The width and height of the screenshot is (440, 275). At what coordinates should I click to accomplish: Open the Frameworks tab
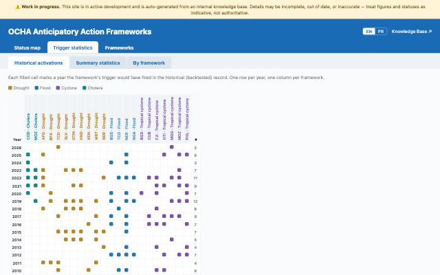coord(119,47)
